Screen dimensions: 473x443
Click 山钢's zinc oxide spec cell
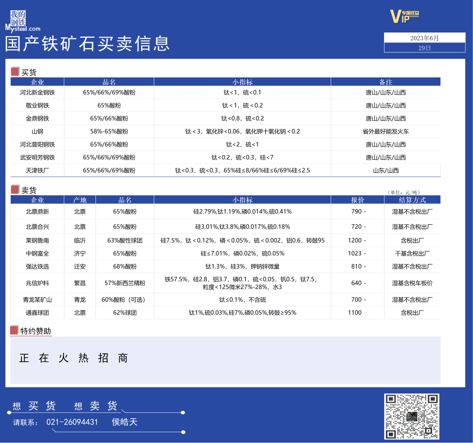click(242, 131)
